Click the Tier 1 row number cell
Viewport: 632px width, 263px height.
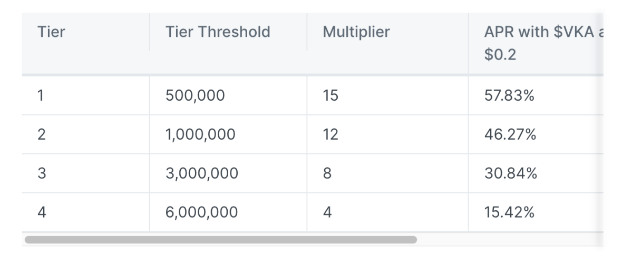[x=41, y=96]
